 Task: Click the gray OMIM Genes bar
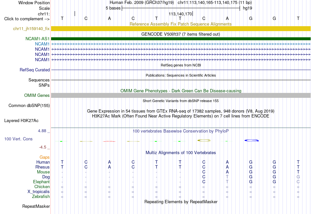181,96
